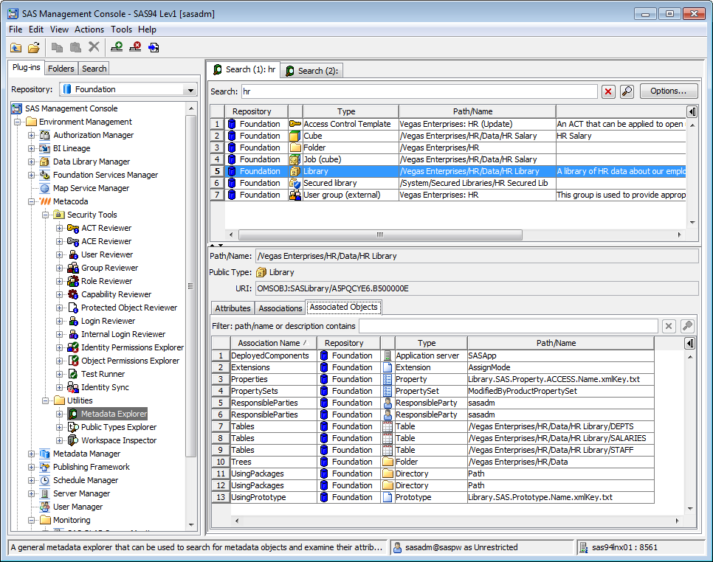713x562 pixels.
Task: Click the Identity Permissions Explorer icon
Action: click(x=73, y=347)
